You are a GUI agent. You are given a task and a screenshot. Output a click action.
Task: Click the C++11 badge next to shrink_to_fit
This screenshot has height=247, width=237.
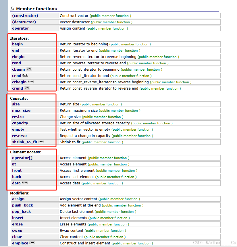(41, 142)
